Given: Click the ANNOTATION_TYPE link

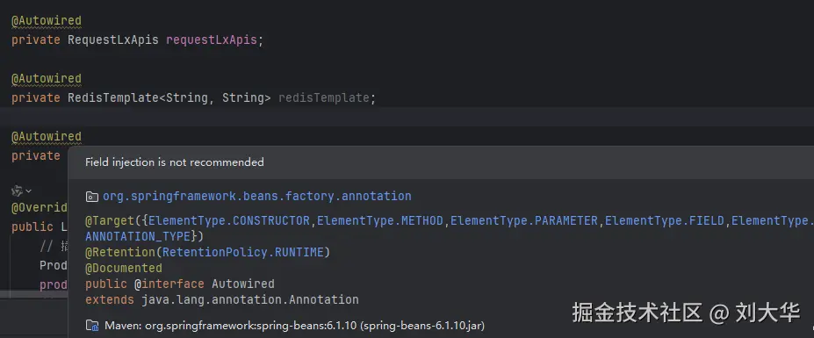Looking at the screenshot, I should coord(138,237).
